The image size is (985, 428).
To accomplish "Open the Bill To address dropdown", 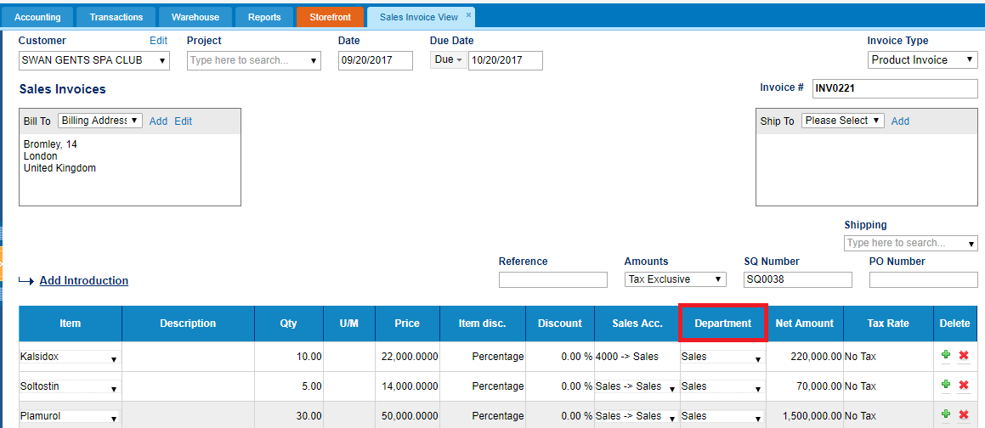I will coord(100,121).
